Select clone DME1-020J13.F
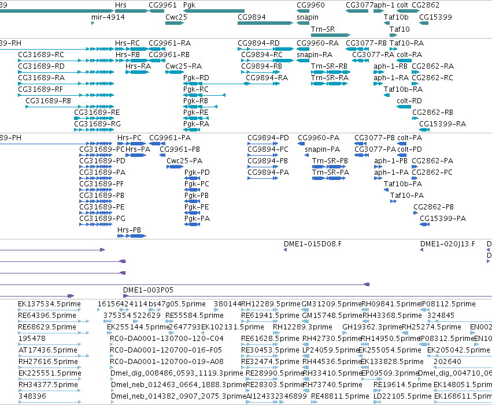492x405 pixels. pyautogui.click(x=447, y=244)
